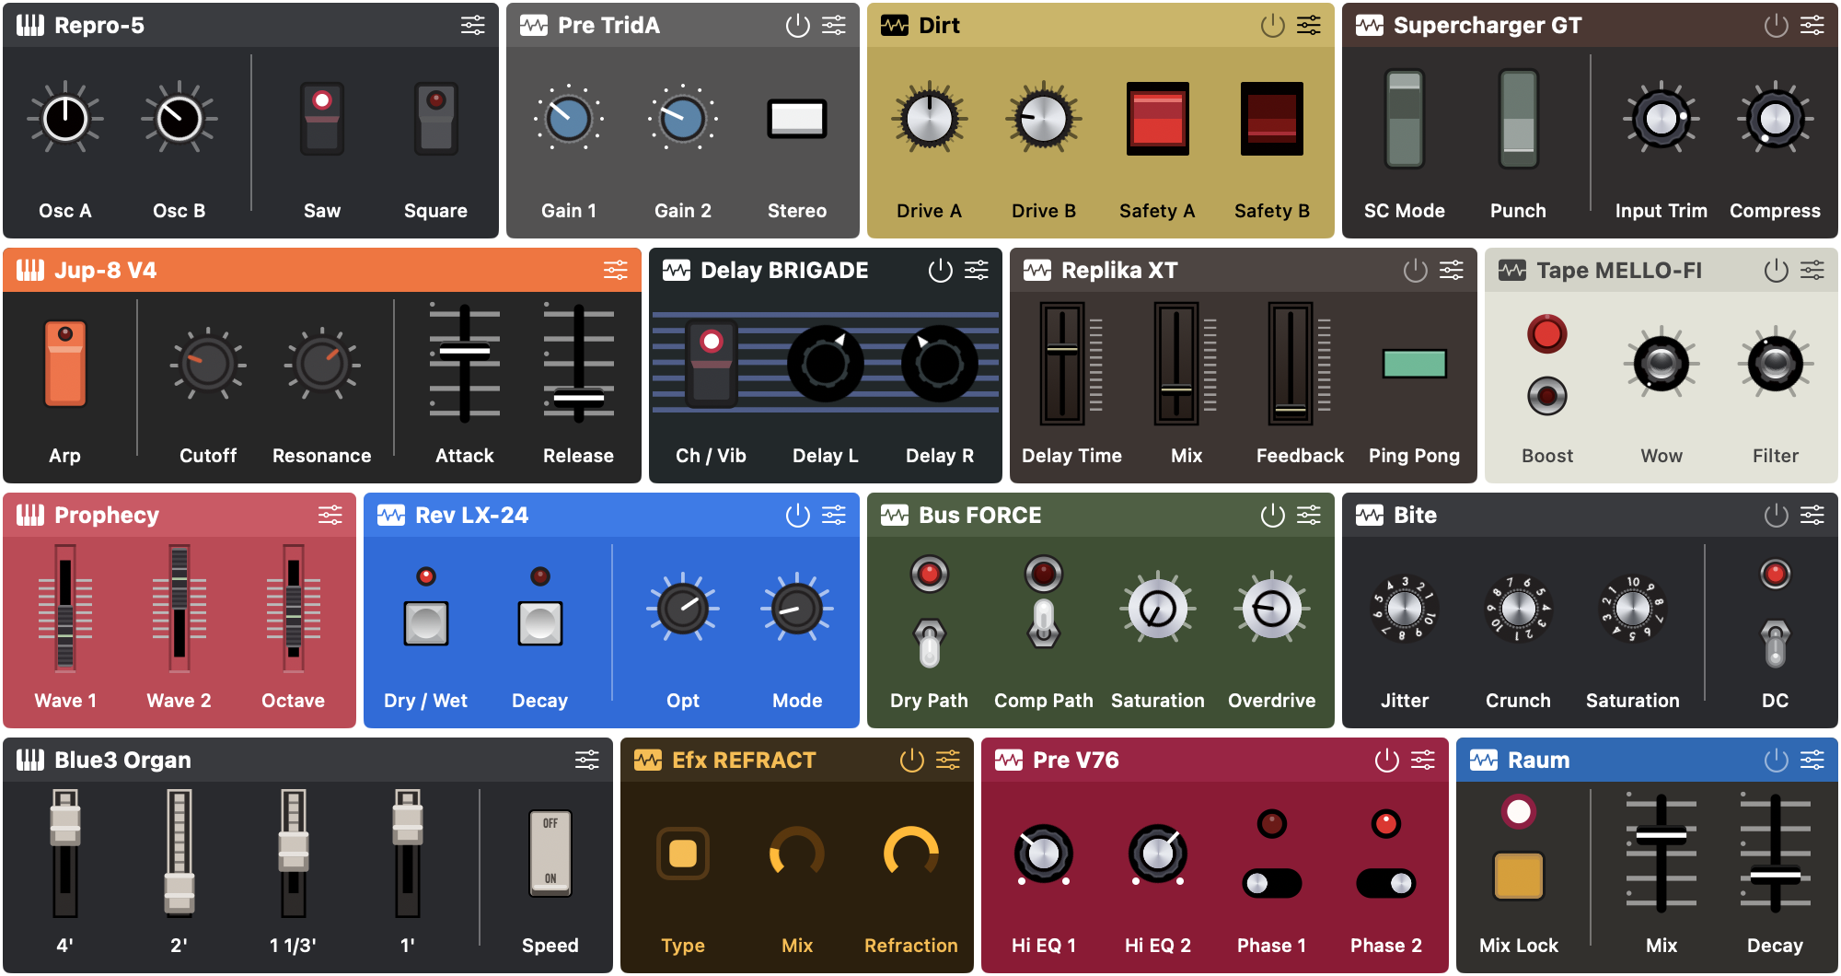Click Jup-8 V4 Attack slider handle
This screenshot has height=976, width=1841.
pyautogui.click(x=465, y=351)
